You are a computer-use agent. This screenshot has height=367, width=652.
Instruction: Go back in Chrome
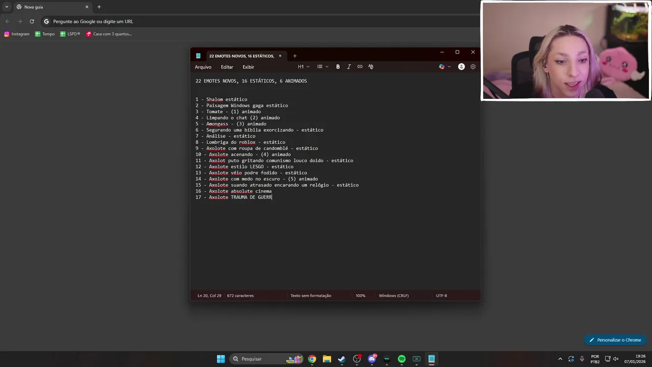coord(7,21)
